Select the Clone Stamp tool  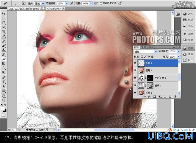point(4,50)
